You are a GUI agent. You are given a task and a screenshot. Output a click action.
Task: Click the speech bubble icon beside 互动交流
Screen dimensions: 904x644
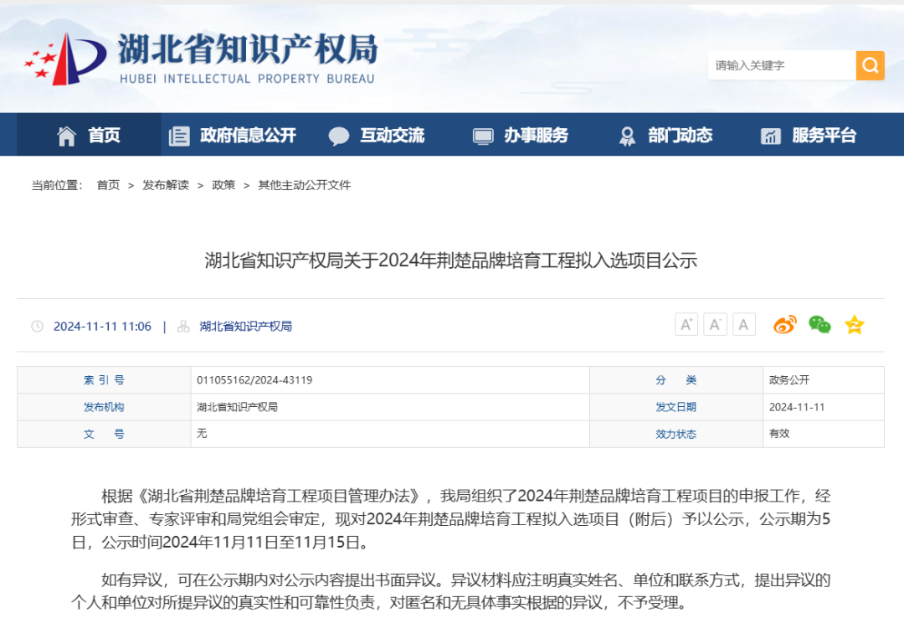[338, 134]
